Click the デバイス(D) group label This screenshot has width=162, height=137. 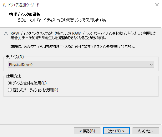coord(15,57)
